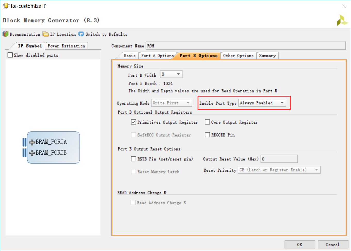Open the Reset Priority dropdown
This screenshot has height=251, width=351.
[279, 170]
